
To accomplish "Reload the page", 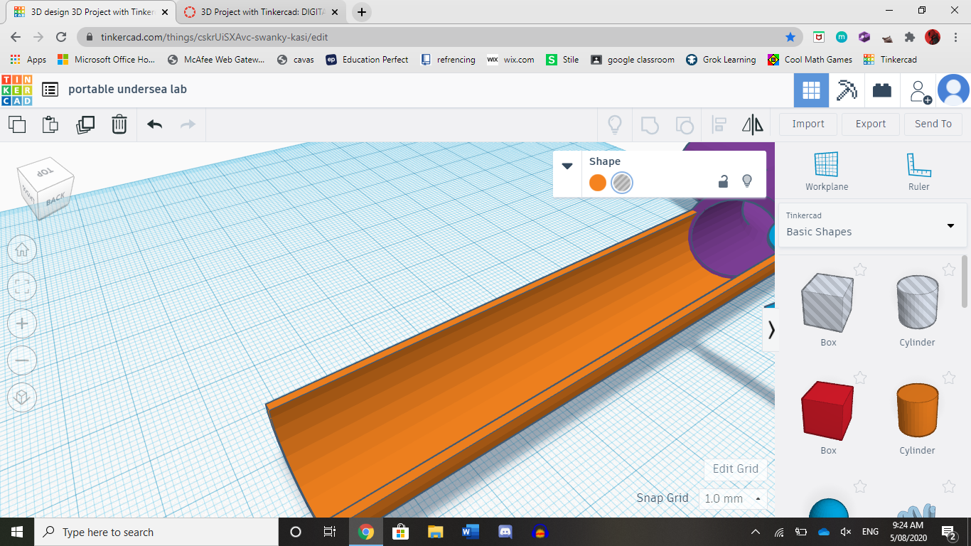I will pos(61,37).
